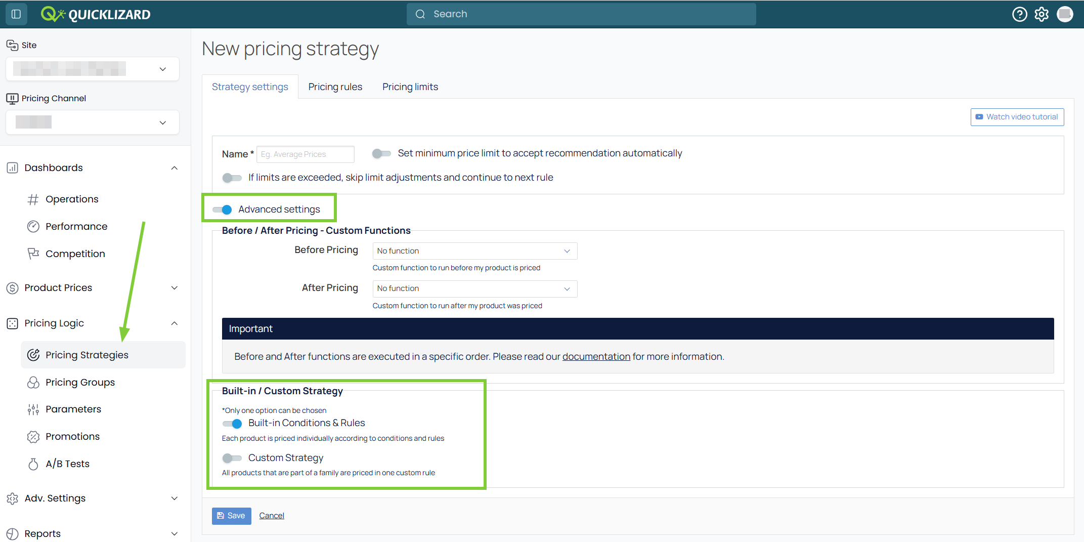Image resolution: width=1084 pixels, height=542 pixels.
Task: Open the Pricing Channel dropdown
Action: pyautogui.click(x=93, y=122)
